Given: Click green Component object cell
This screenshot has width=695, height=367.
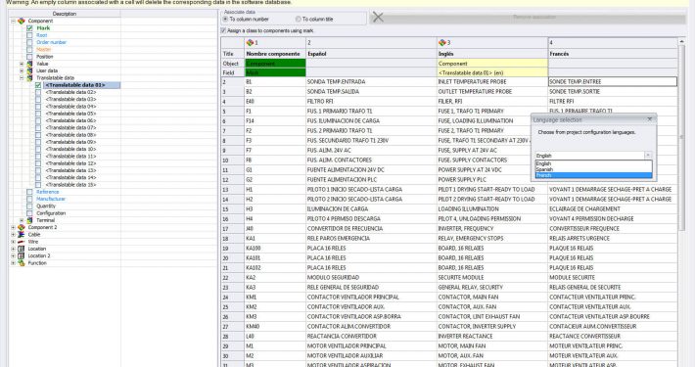Looking at the screenshot, I should click(x=275, y=64).
